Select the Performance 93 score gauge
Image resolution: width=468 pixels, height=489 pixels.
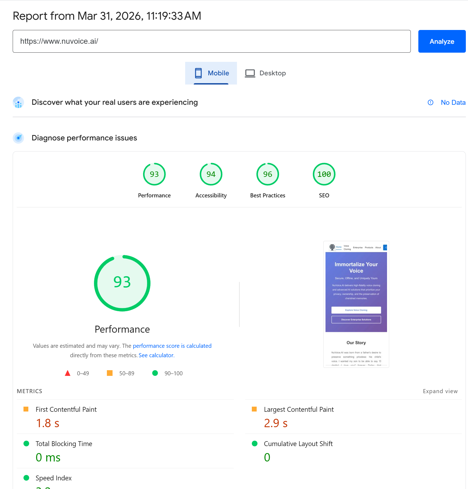click(x=154, y=174)
